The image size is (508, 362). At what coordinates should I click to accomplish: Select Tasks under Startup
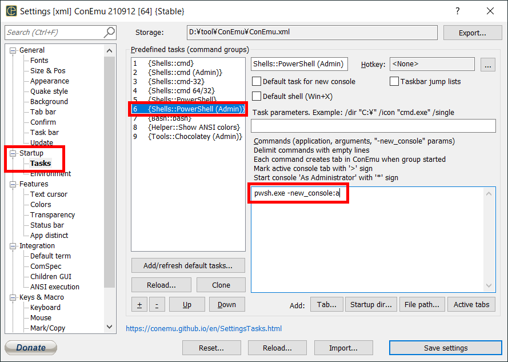41,164
